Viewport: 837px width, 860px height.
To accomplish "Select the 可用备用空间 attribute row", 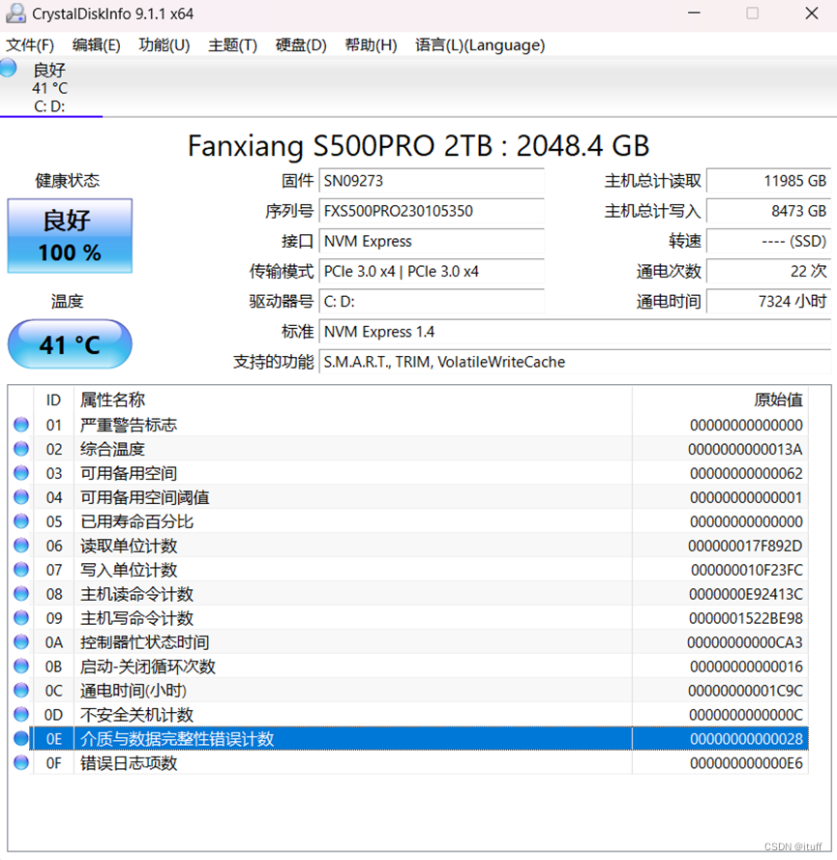I will click(408, 473).
